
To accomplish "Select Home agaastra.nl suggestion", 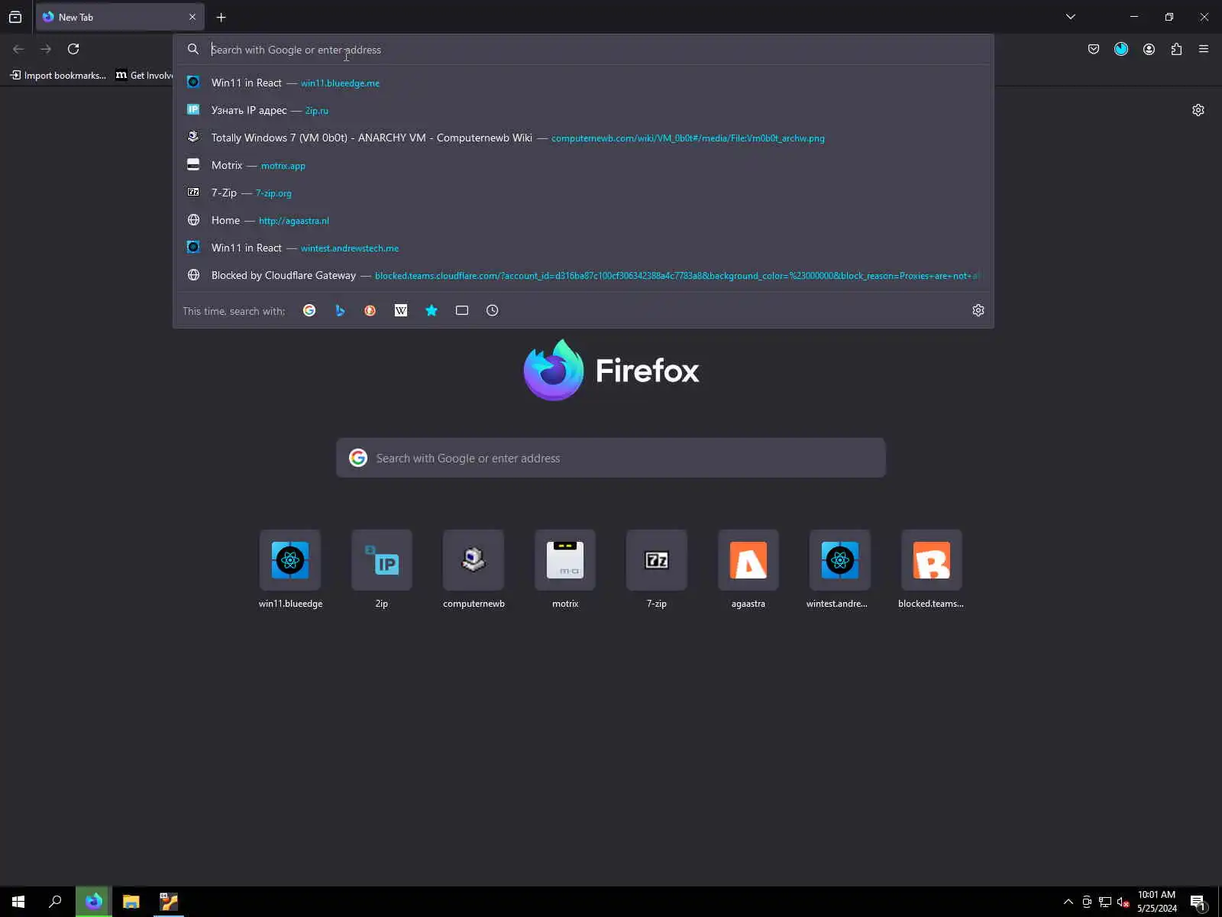I will pyautogui.click(x=584, y=220).
